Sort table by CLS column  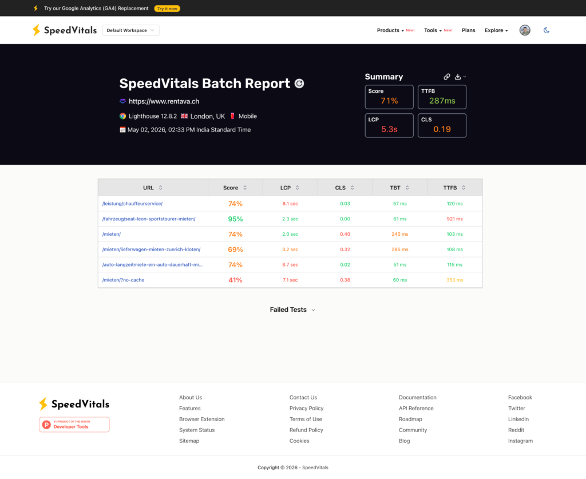345,188
